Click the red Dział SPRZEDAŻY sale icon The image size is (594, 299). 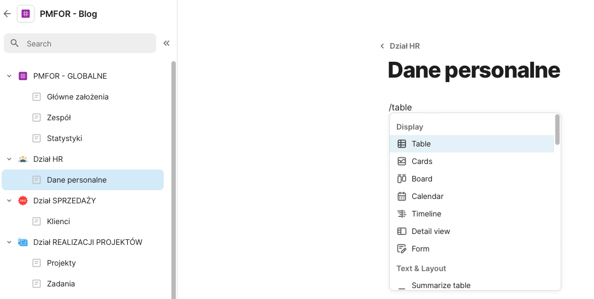click(x=22, y=201)
